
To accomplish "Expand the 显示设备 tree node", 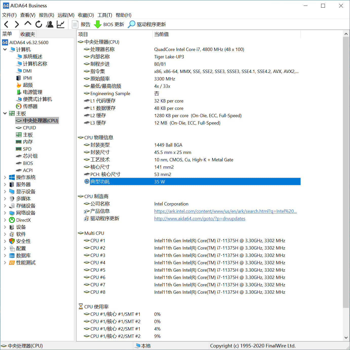I will click(5, 191).
